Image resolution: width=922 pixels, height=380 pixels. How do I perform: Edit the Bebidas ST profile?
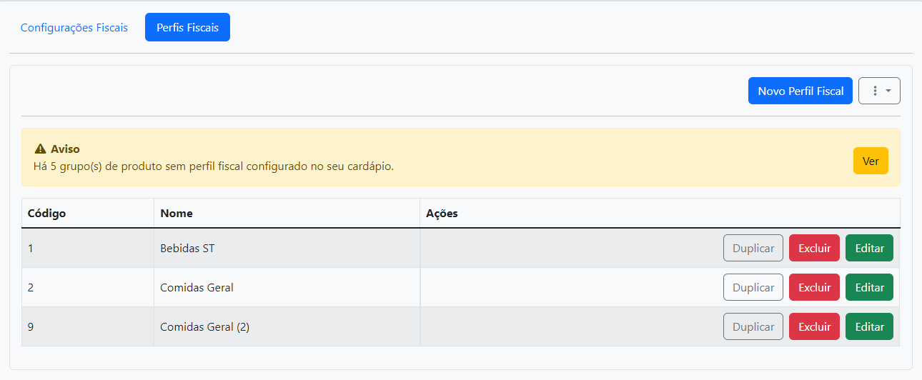pyautogui.click(x=869, y=249)
